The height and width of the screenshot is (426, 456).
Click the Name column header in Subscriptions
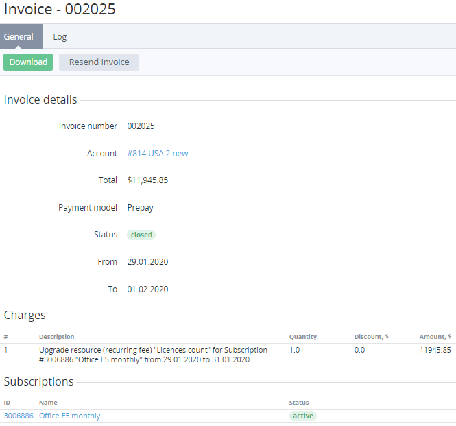pos(48,403)
